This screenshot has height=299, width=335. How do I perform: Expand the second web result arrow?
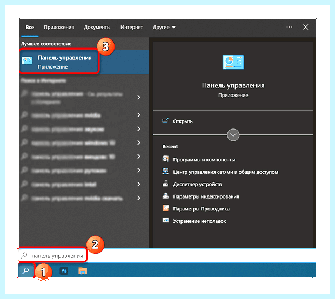click(x=139, y=115)
